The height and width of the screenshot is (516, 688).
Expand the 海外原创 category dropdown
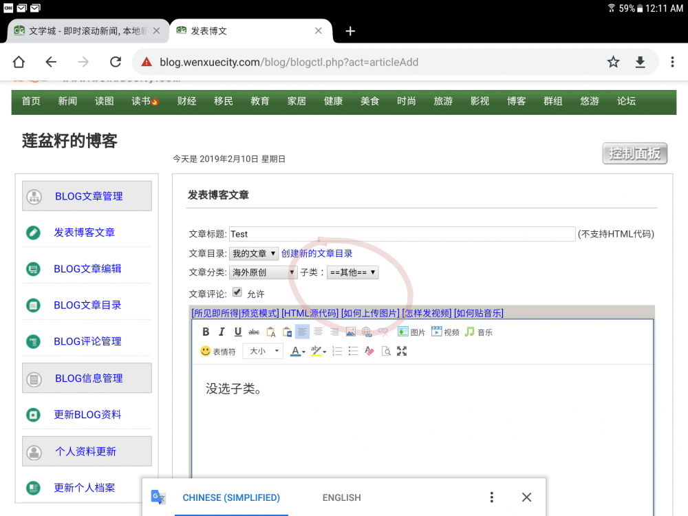tap(264, 272)
